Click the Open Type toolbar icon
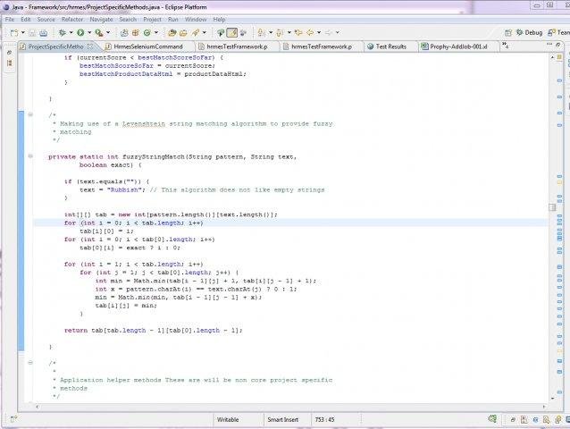The image size is (570, 429). [x=172, y=33]
